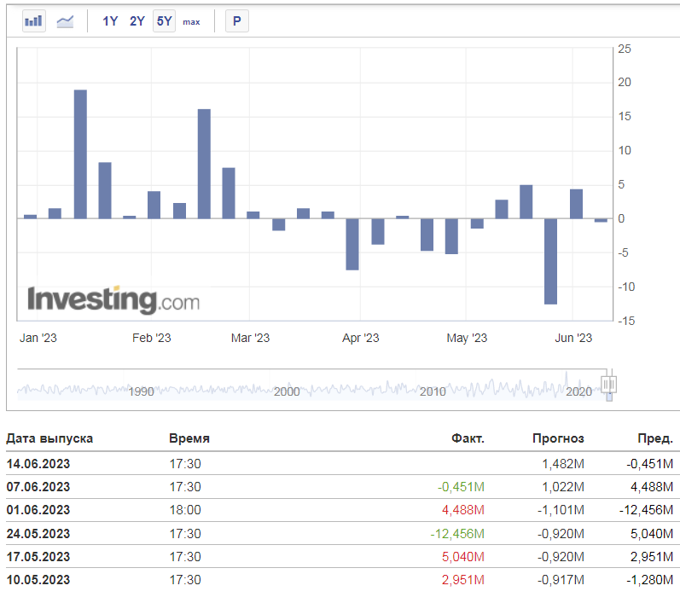Click 1990 on the navigator timeline
The width and height of the screenshot is (680, 603).
point(141,391)
